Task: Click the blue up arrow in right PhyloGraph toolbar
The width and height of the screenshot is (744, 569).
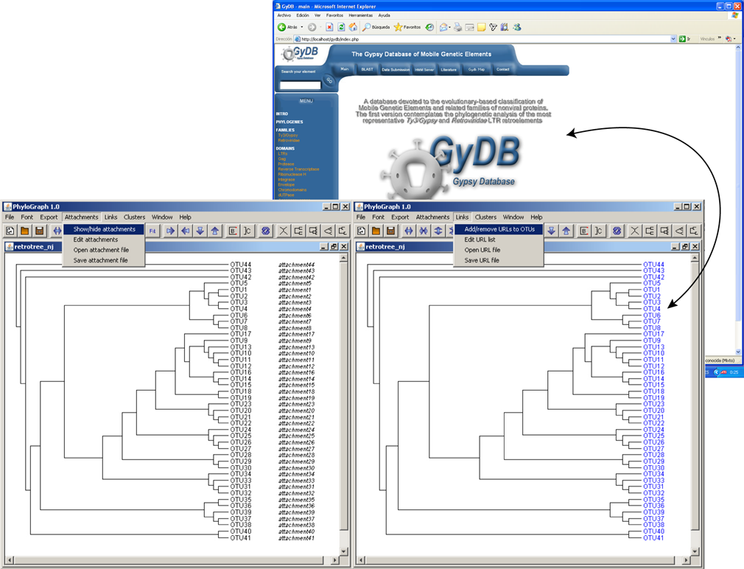Action: click(566, 231)
